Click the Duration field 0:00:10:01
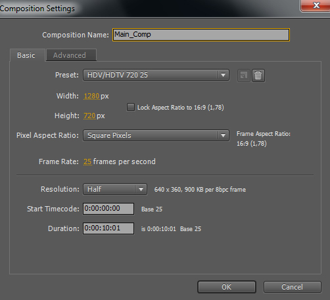The height and width of the screenshot is (300, 330). pyautogui.click(x=108, y=228)
